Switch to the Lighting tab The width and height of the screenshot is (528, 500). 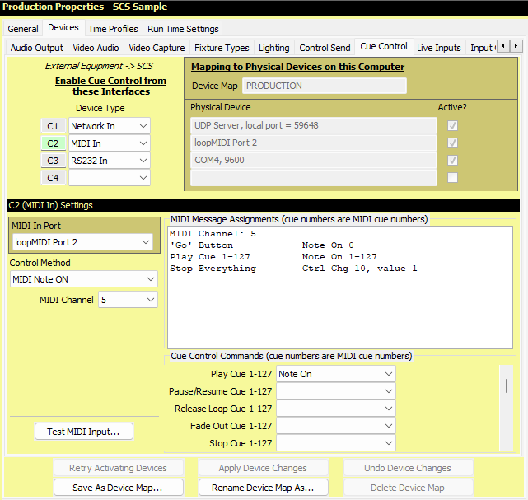(x=273, y=48)
